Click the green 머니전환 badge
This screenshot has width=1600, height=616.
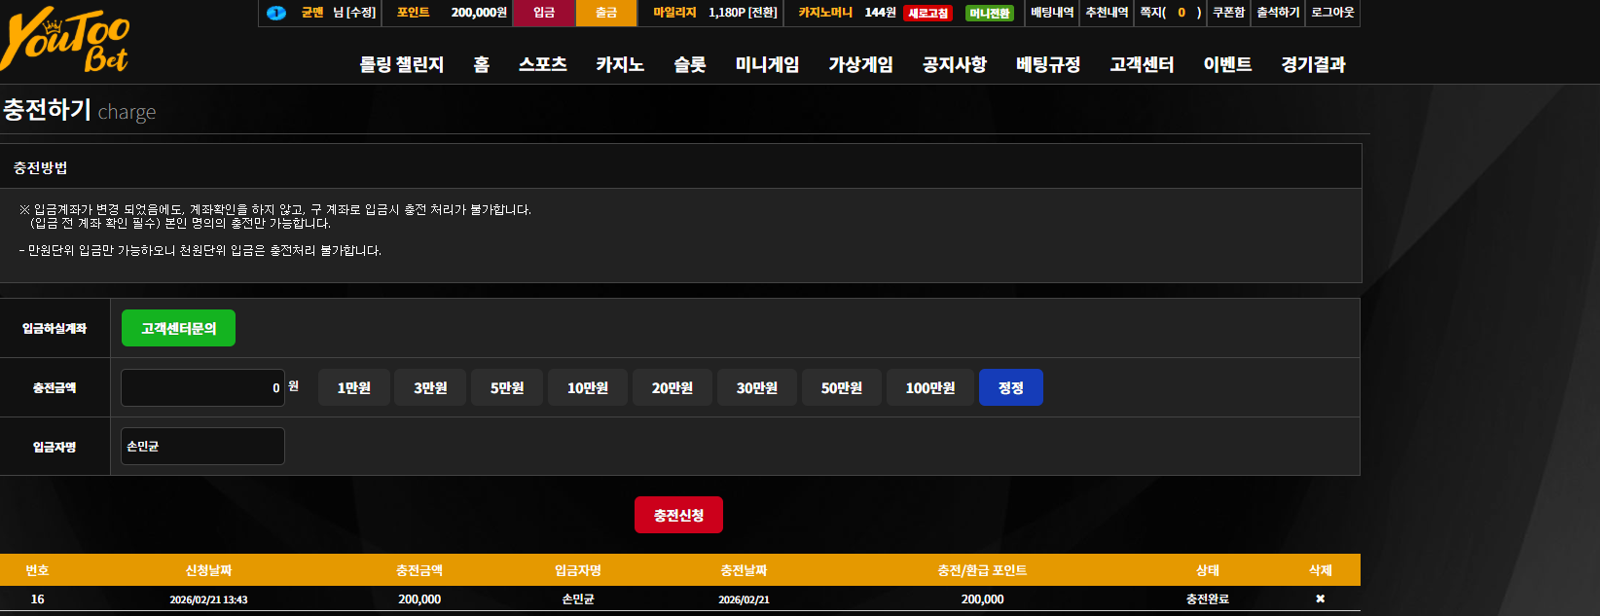click(x=990, y=13)
